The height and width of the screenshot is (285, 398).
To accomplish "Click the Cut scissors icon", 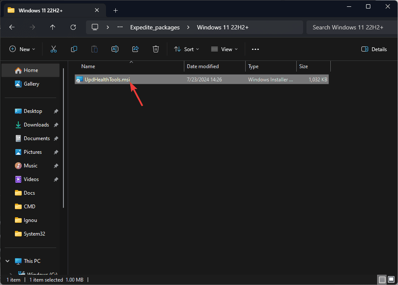I will click(54, 49).
